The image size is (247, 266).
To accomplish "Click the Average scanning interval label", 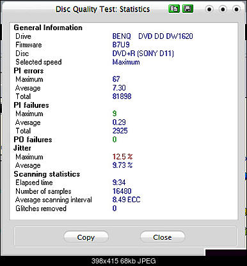I will coord(54,200).
